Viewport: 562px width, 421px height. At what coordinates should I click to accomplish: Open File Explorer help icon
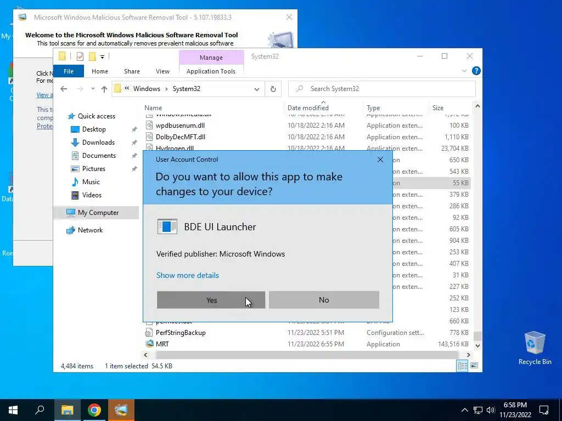click(476, 71)
